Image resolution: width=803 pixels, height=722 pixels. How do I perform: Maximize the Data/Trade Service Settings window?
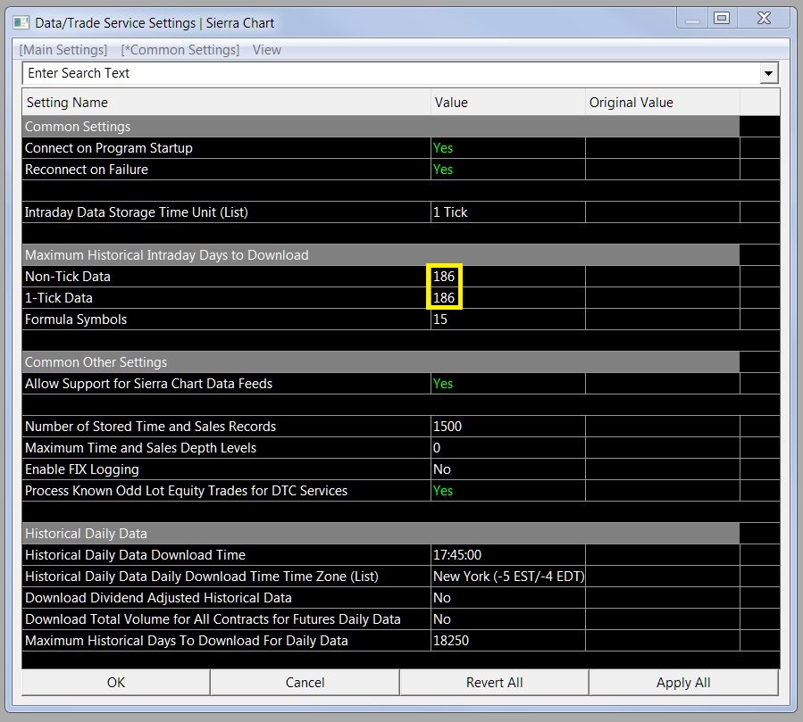tap(722, 18)
